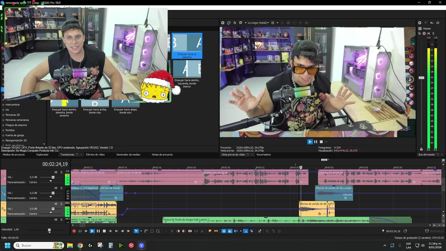Click the Master Bus Dim output icon

[432, 23]
